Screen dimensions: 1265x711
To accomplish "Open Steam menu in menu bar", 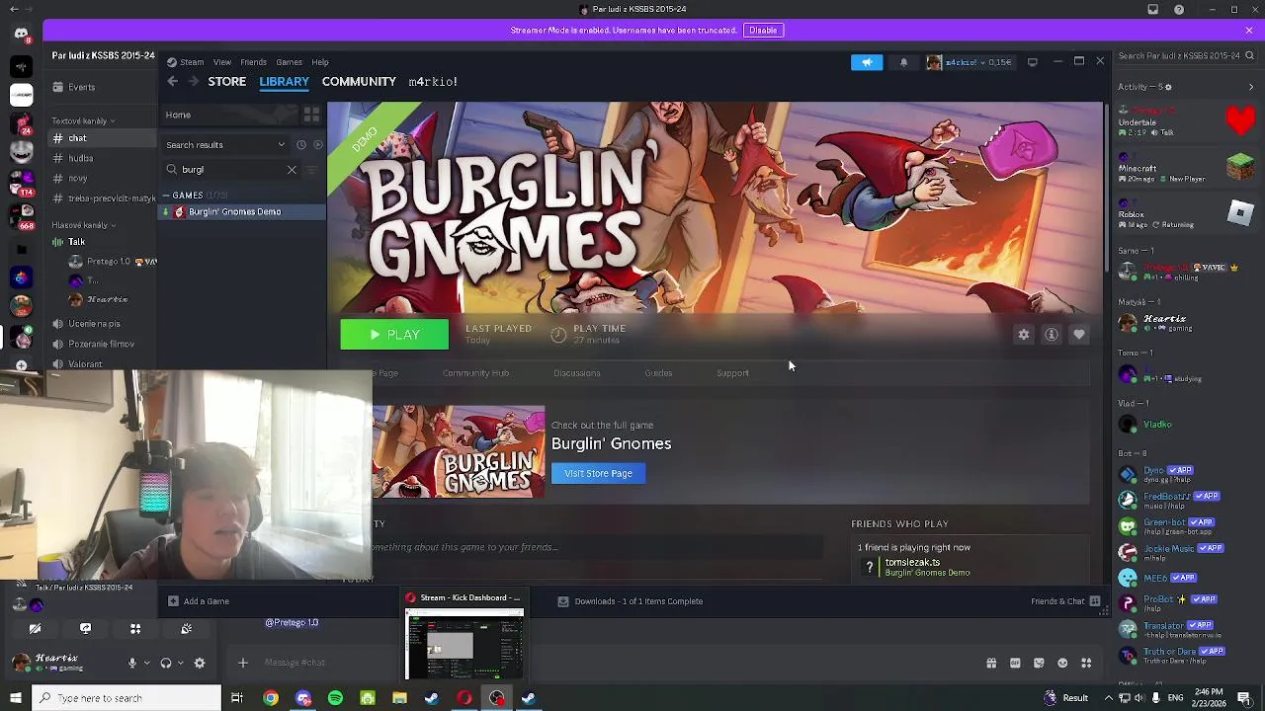I will tap(186, 62).
